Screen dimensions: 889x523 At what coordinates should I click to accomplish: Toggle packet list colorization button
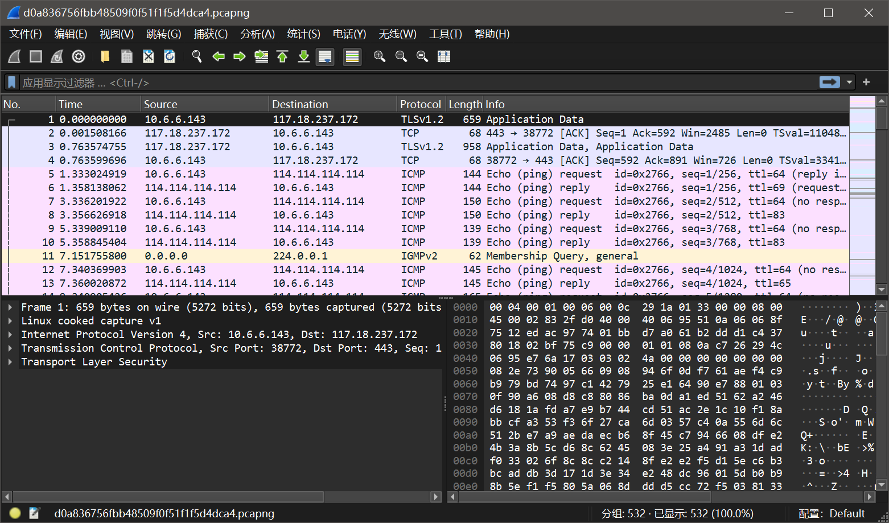point(352,56)
